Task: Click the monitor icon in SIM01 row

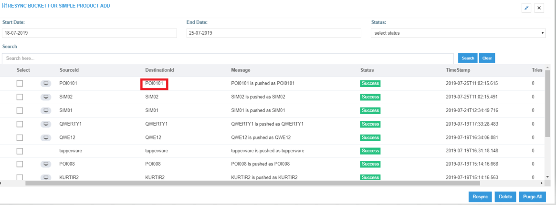Action: [46, 111]
